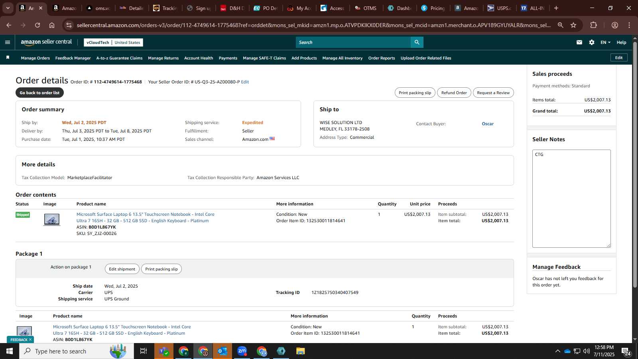Viewport: 638px width, 359px height.
Task: Click the search magnifier button
Action: (x=417, y=42)
